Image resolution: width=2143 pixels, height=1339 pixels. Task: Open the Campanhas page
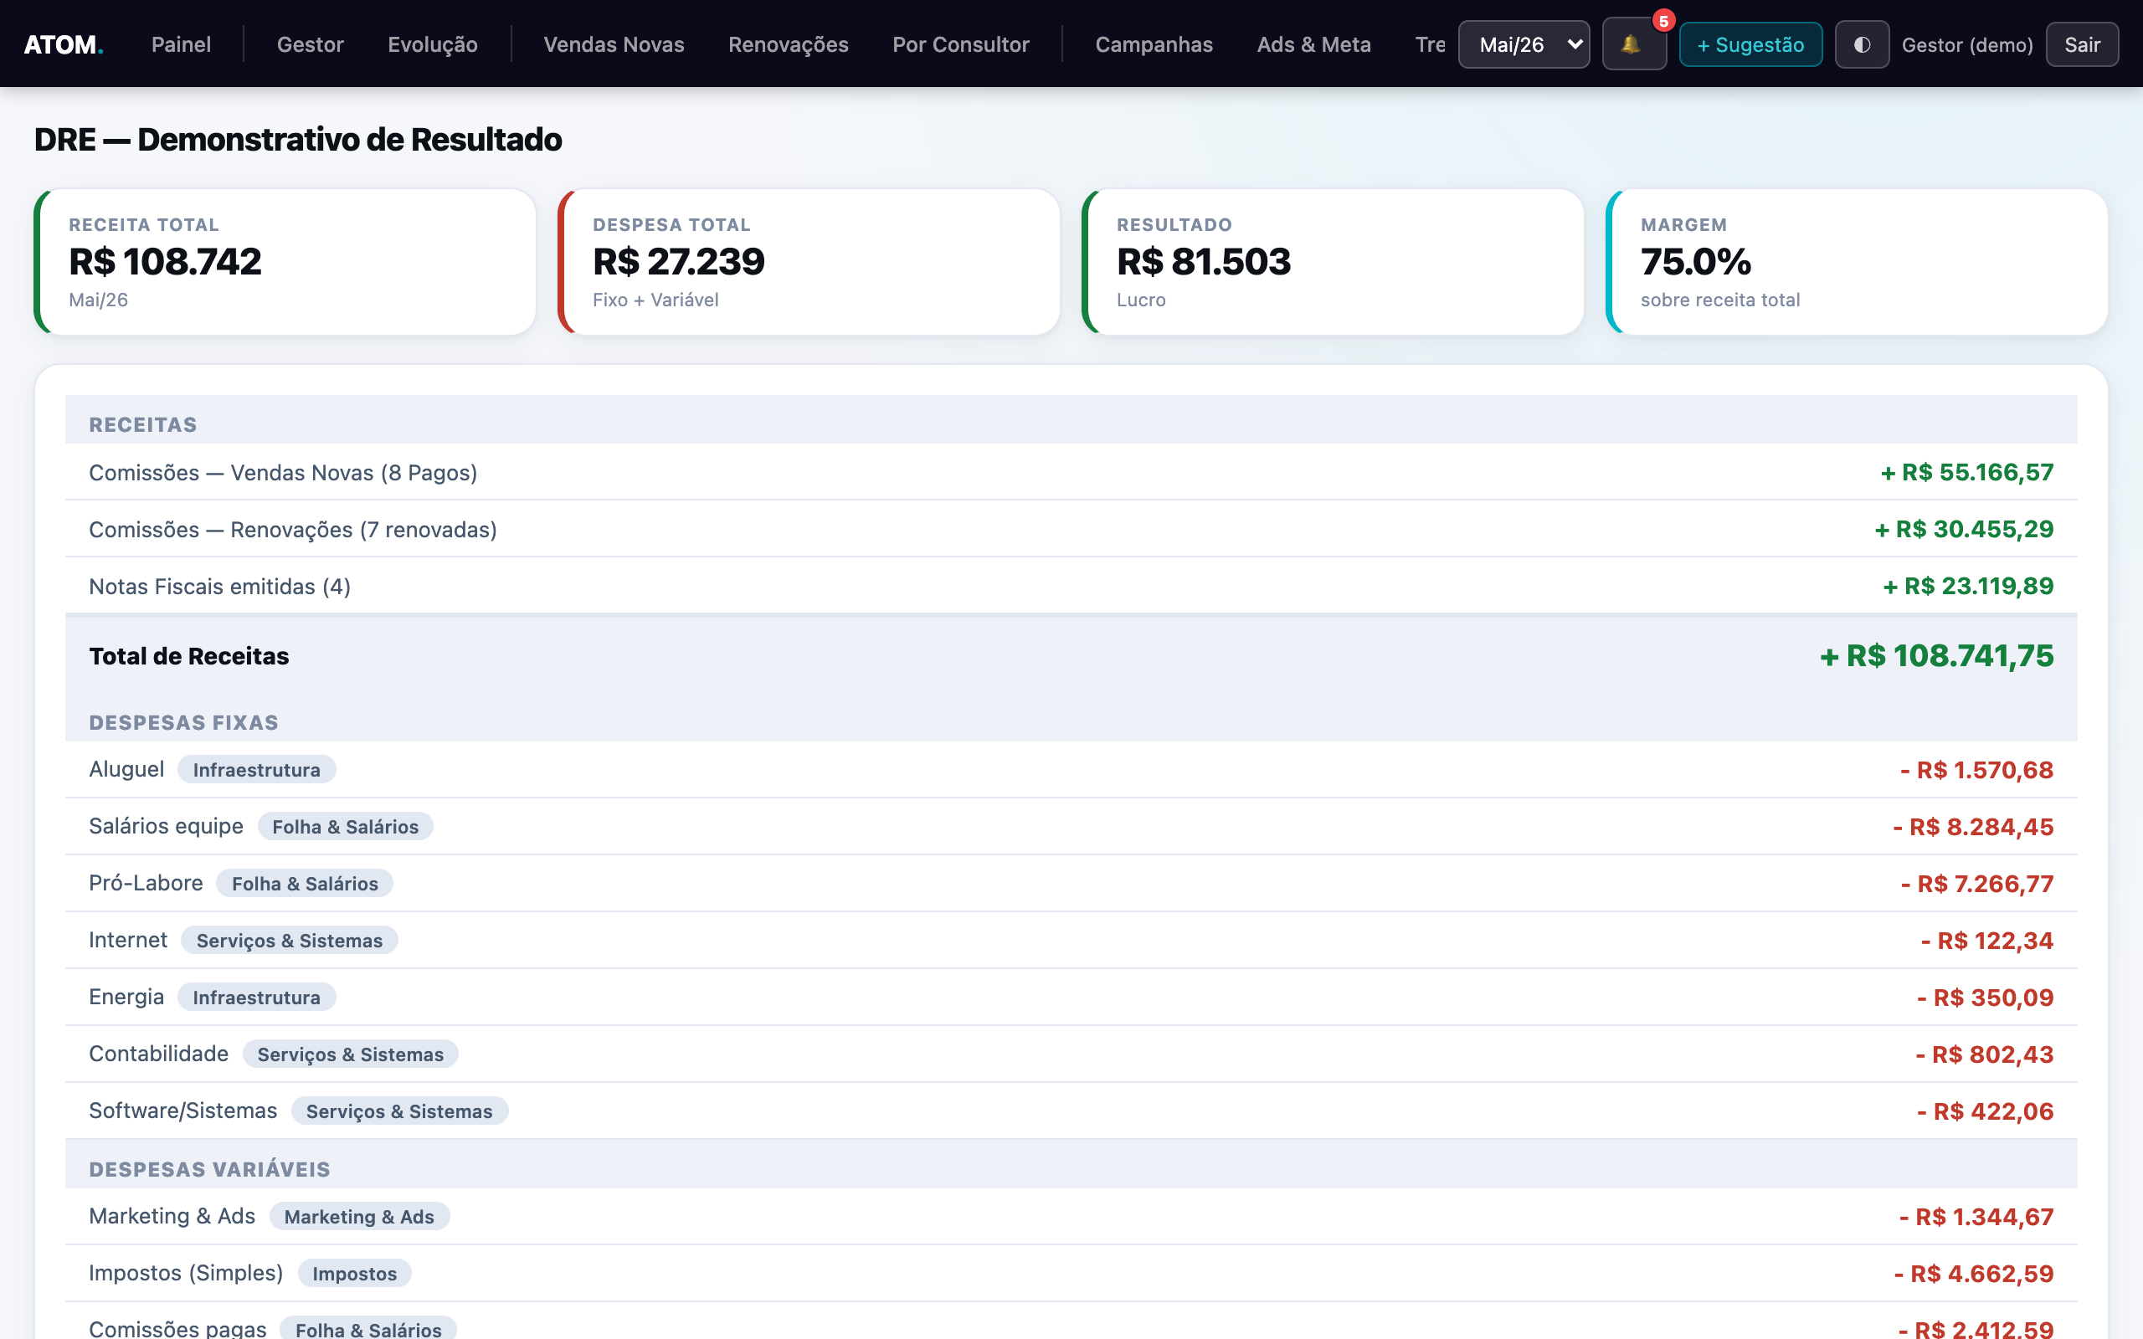(x=1154, y=44)
